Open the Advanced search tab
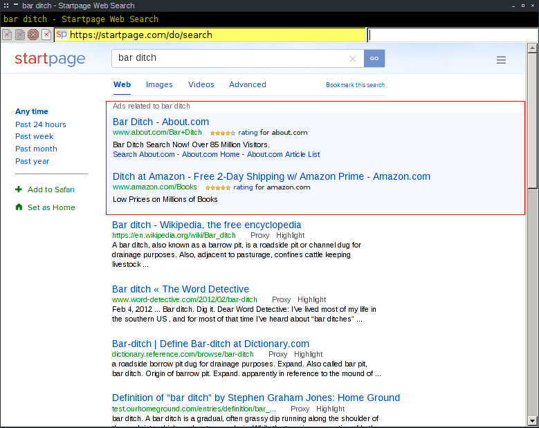 click(x=248, y=84)
